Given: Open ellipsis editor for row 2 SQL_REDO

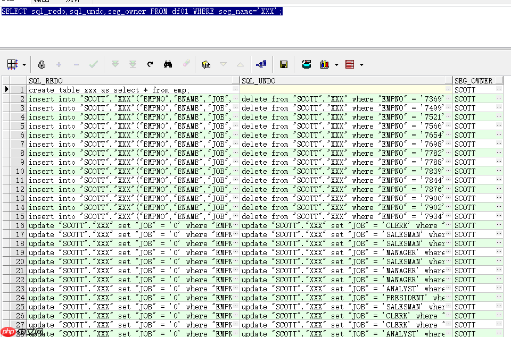Looking at the screenshot, I should pyautogui.click(x=235, y=98).
